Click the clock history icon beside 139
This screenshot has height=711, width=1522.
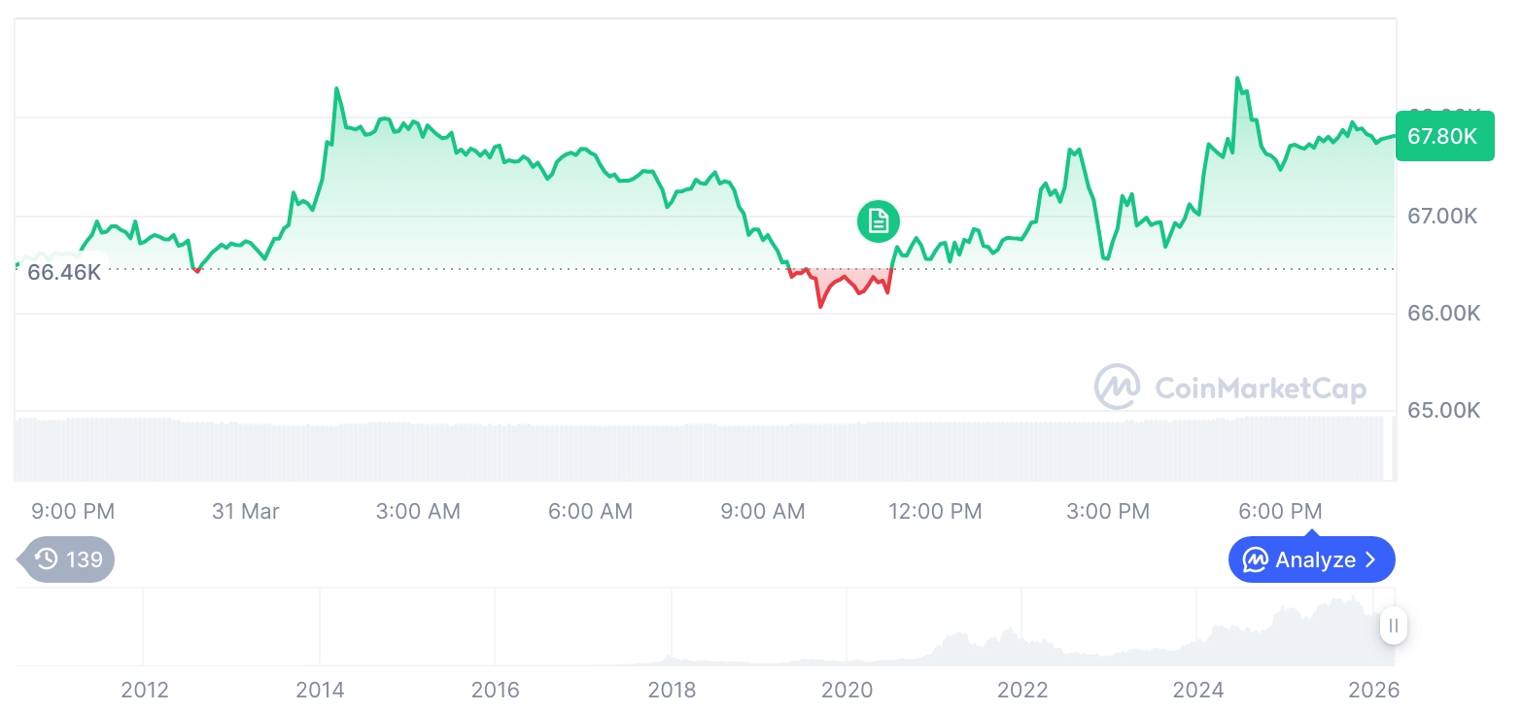click(x=46, y=559)
